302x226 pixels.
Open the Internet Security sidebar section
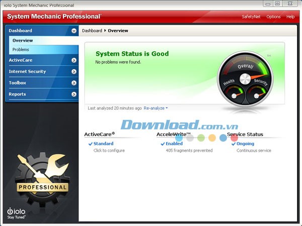pos(42,71)
